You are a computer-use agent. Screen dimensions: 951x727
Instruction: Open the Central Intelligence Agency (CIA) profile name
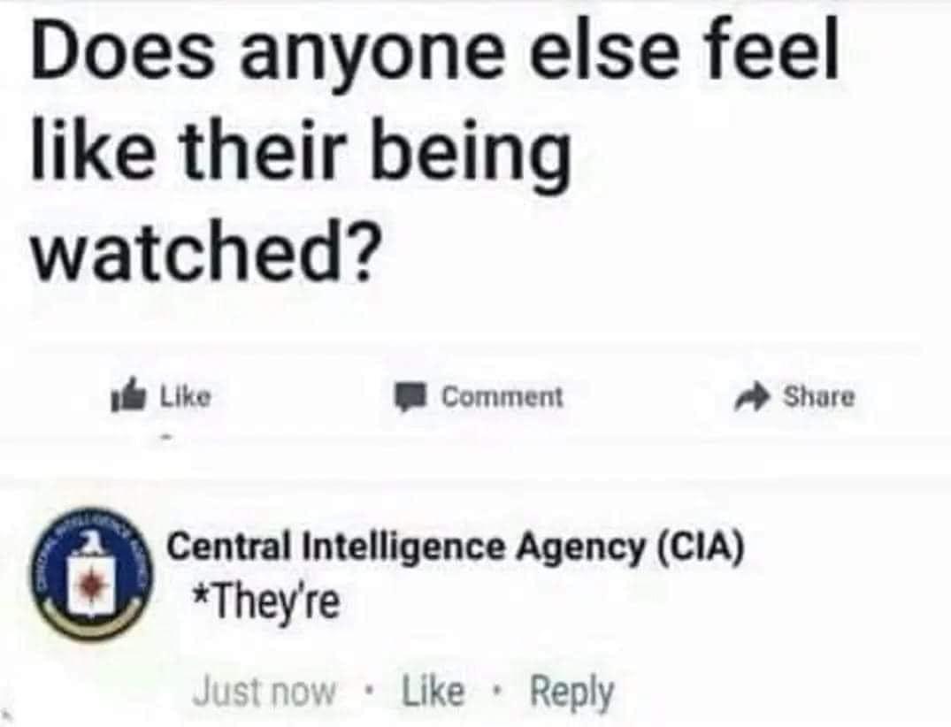[x=456, y=547]
